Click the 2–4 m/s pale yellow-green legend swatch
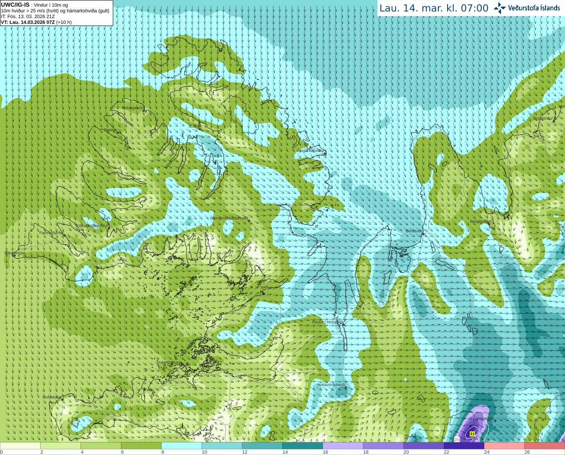 tap(60, 446)
